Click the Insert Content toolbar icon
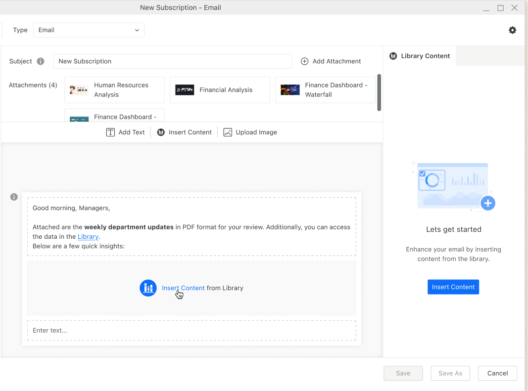The height and width of the screenshot is (391, 528). (161, 132)
